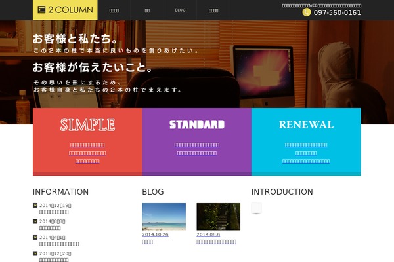The width and height of the screenshot is (394, 262).
Task: Click the BLOG section heading
Action: 153,192
